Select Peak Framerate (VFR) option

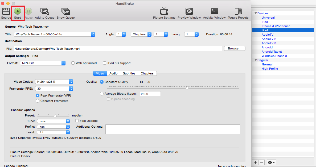pos(38,95)
